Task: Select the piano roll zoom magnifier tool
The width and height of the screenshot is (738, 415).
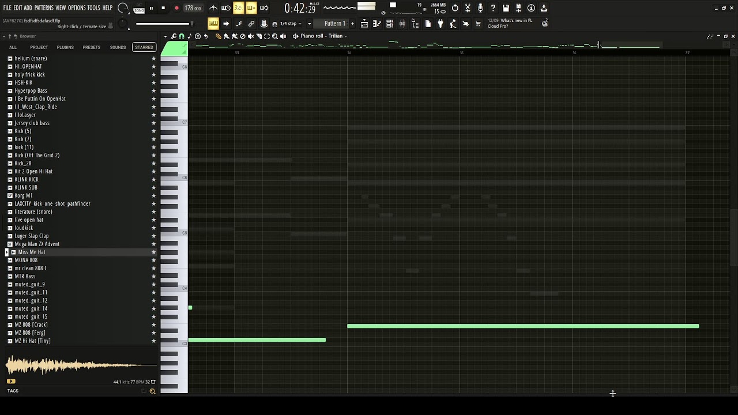Action: (x=275, y=36)
